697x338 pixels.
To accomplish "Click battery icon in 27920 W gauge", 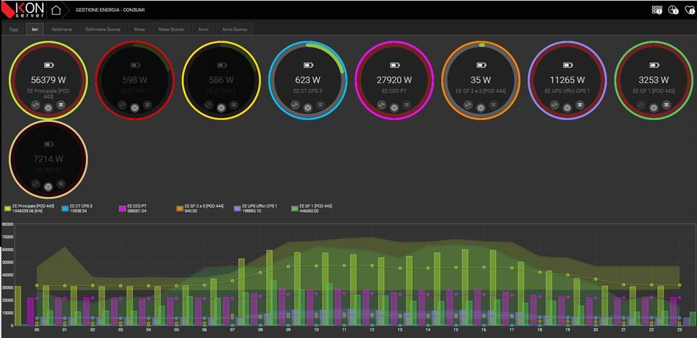I will point(395,65).
